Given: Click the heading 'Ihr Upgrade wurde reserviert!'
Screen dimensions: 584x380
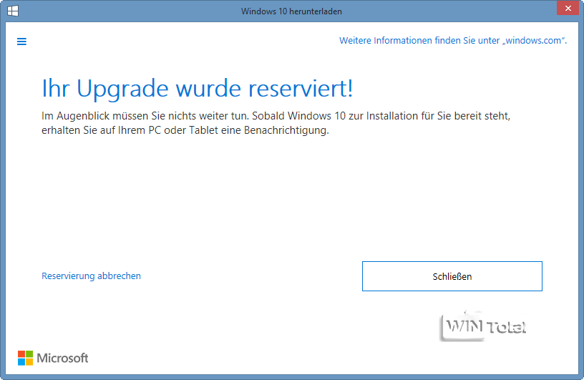Looking at the screenshot, I should (197, 89).
